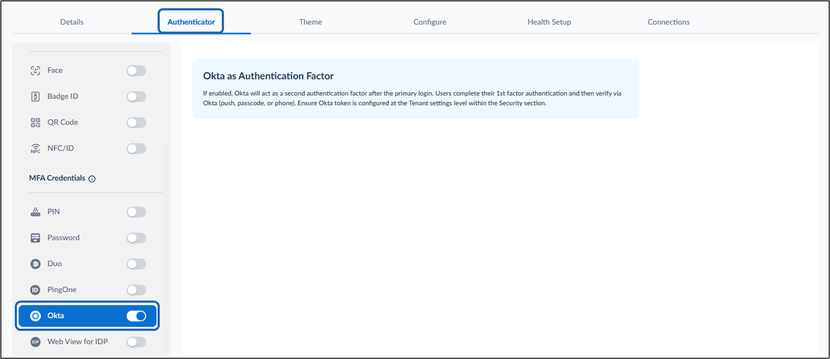
Task: Enable the NFC/ID toggle
Action: pyautogui.click(x=136, y=149)
